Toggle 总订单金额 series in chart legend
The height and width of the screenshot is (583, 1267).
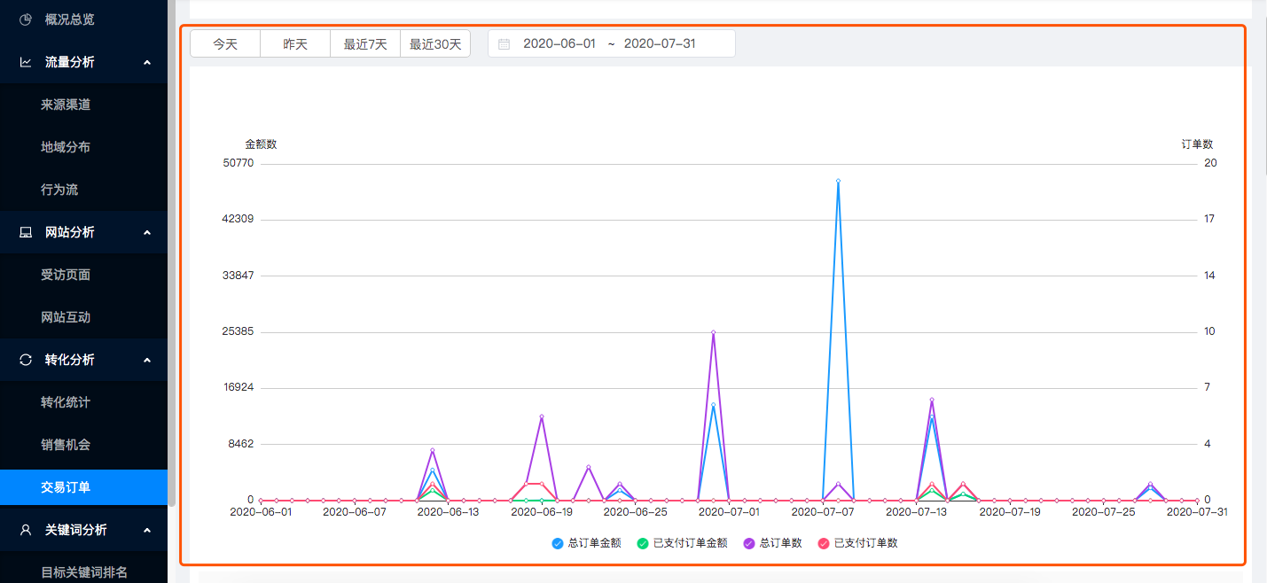point(587,543)
